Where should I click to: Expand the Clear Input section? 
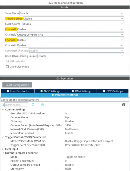tap(3, 149)
